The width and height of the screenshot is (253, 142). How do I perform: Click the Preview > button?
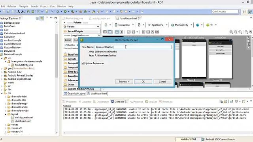124,82
